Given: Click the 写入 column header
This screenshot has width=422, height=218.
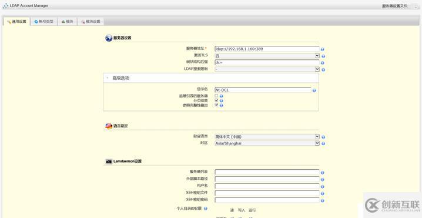Looking at the screenshot, I should (242, 210).
